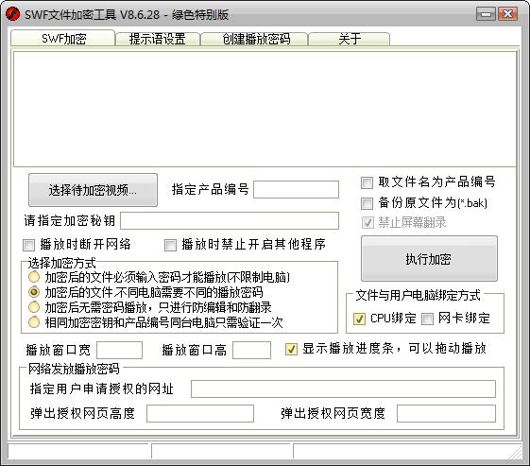Close the SWF文件加密工具 window

click(x=507, y=14)
